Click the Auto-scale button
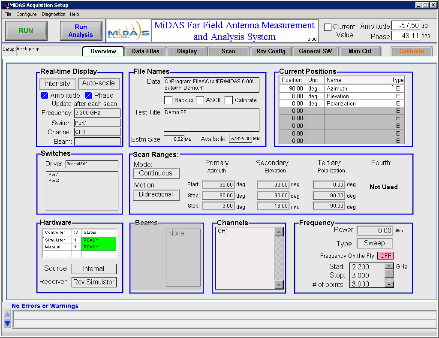Viewport: 439px width, 338px height. click(99, 84)
